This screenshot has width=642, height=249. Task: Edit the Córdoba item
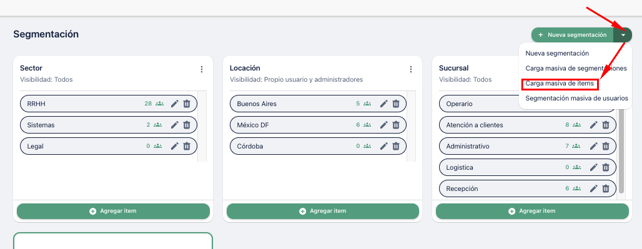(x=383, y=147)
